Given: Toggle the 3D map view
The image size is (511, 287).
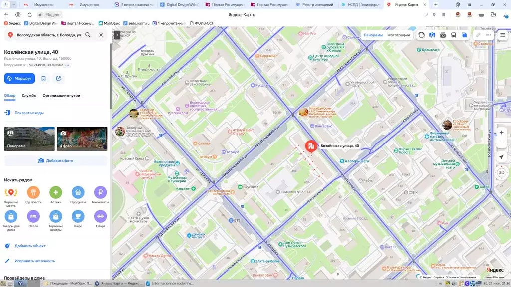Looking at the screenshot, I should pos(501,172).
